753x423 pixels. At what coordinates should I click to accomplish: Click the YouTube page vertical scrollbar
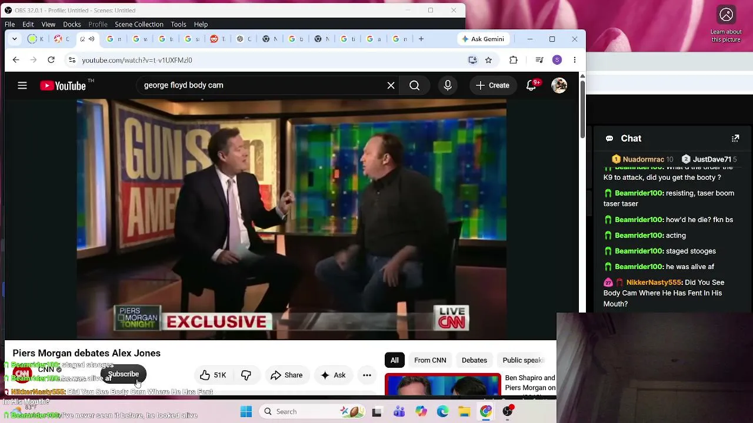pos(582,109)
